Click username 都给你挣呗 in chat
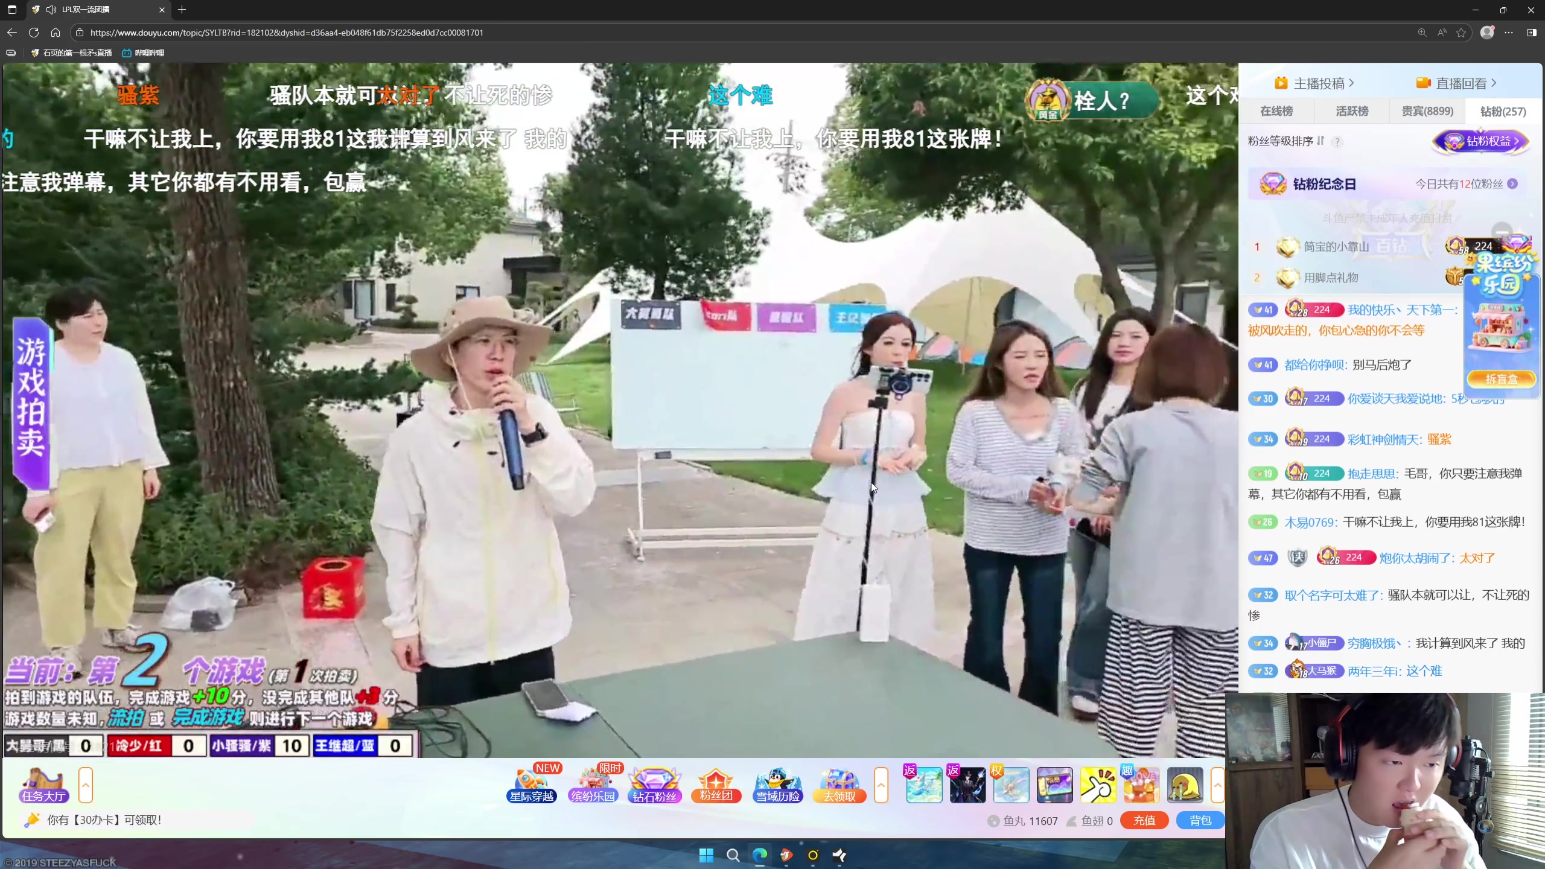This screenshot has width=1545, height=869. pos(1314,364)
